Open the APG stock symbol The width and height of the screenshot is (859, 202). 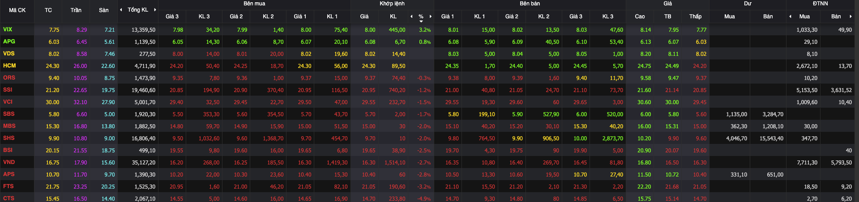coord(9,42)
